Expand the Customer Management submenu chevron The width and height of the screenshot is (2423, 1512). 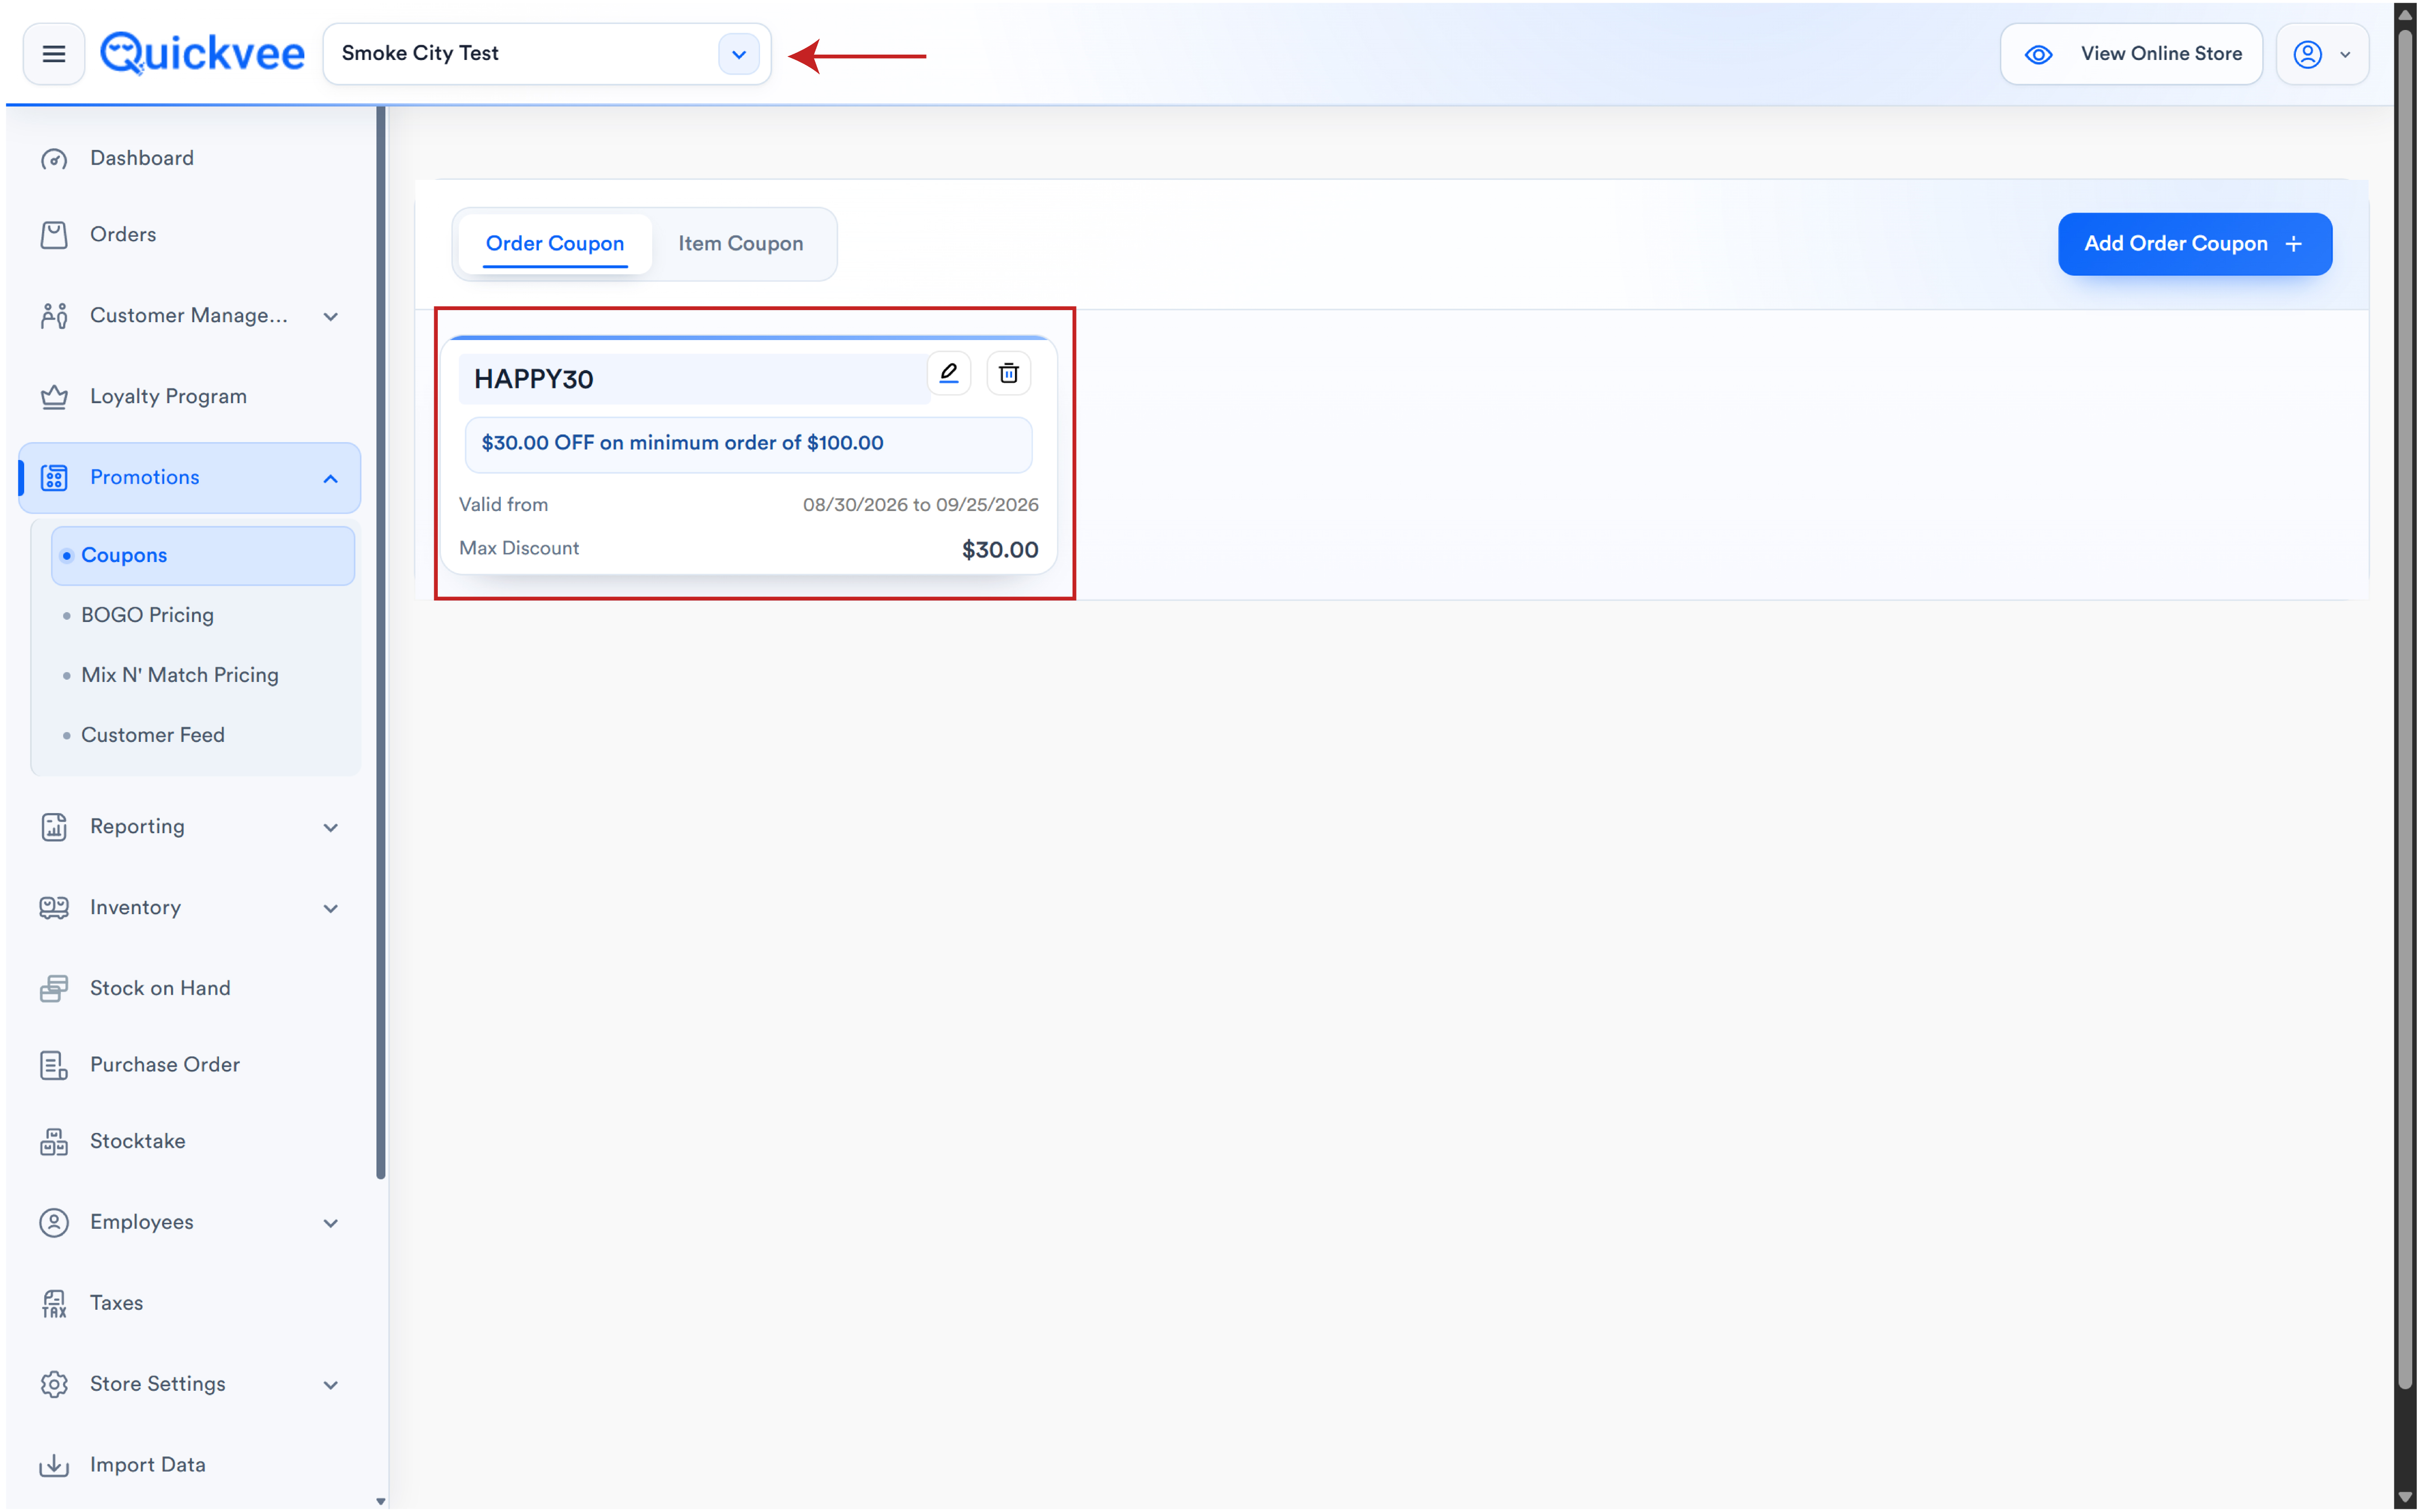click(x=330, y=317)
